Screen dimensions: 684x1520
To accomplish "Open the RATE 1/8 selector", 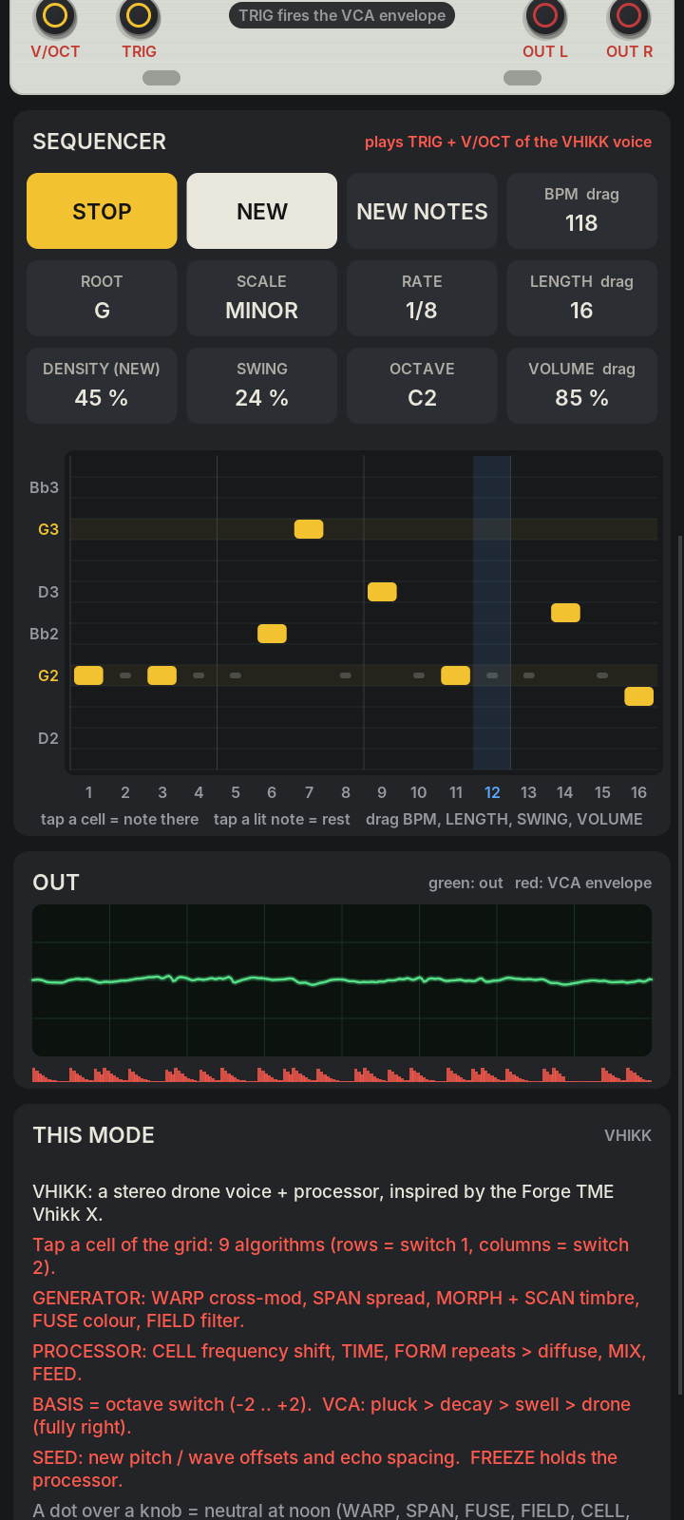I will point(422,298).
